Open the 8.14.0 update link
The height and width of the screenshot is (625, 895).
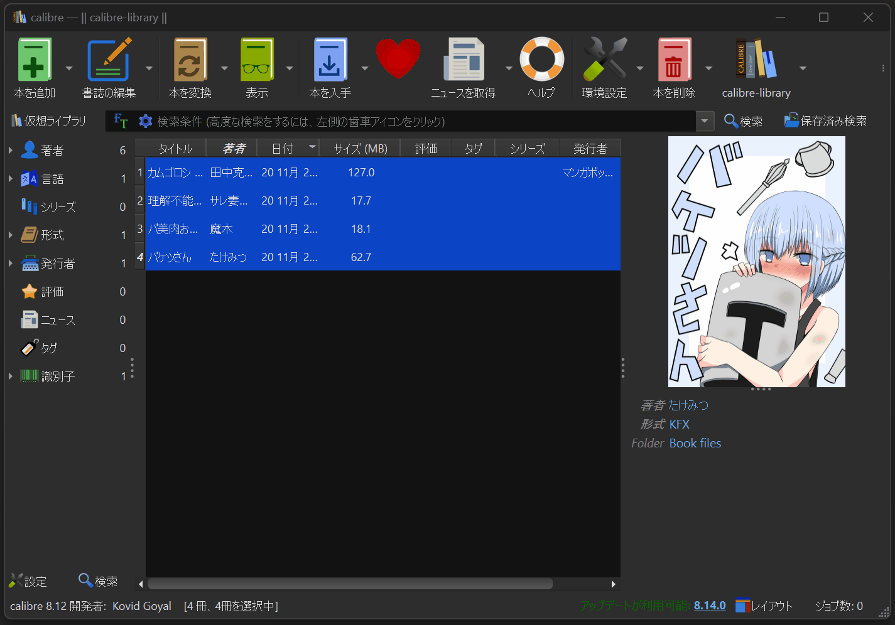coord(710,606)
